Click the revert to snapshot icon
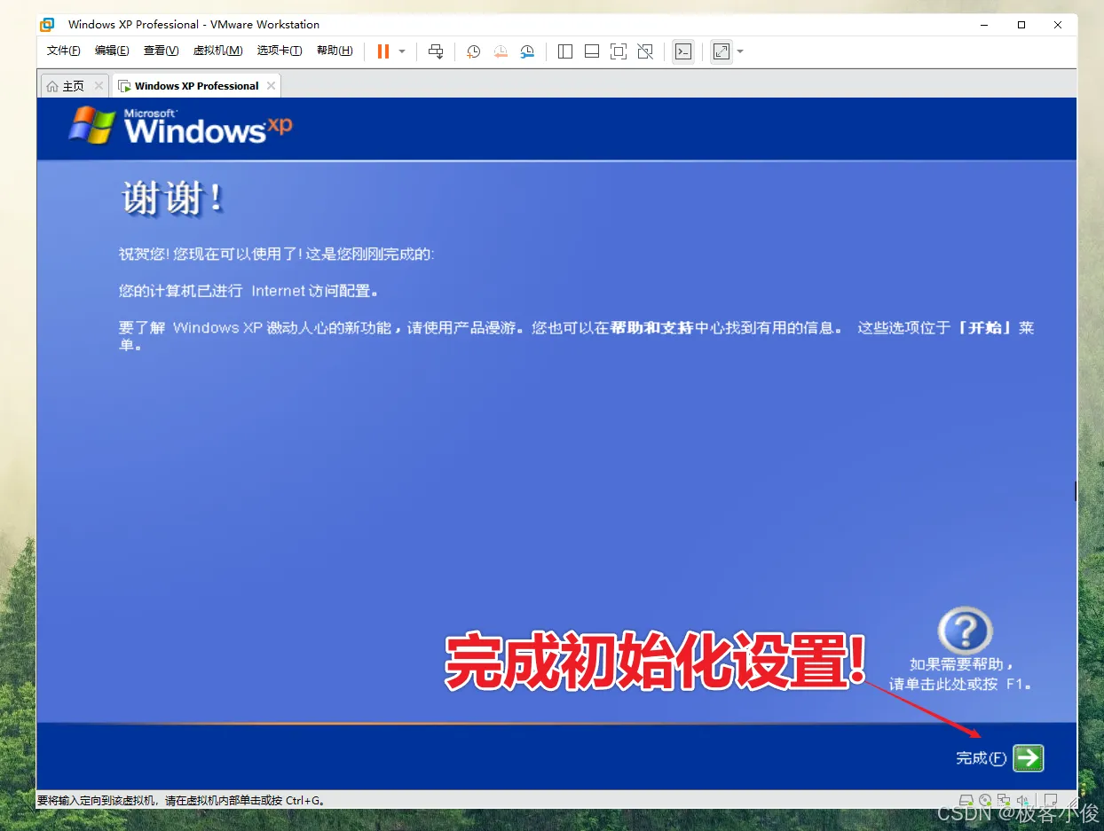1104x831 pixels. [501, 51]
